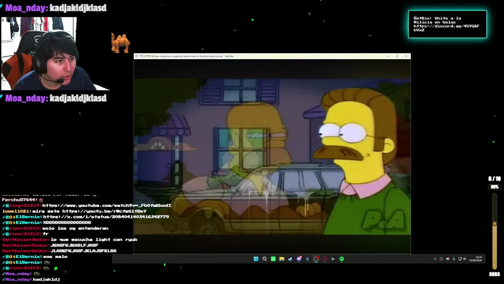
Task: Click chat message "lo que escucha light con ryuk"
Action: (94, 239)
